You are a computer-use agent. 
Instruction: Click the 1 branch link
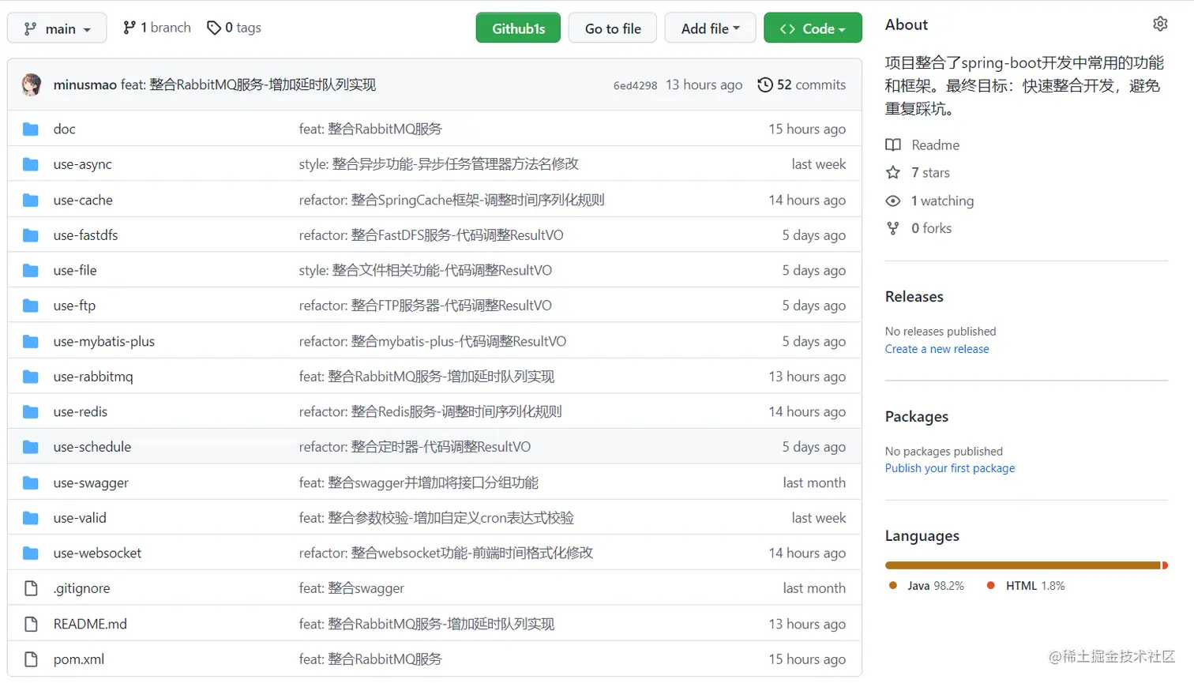[157, 28]
